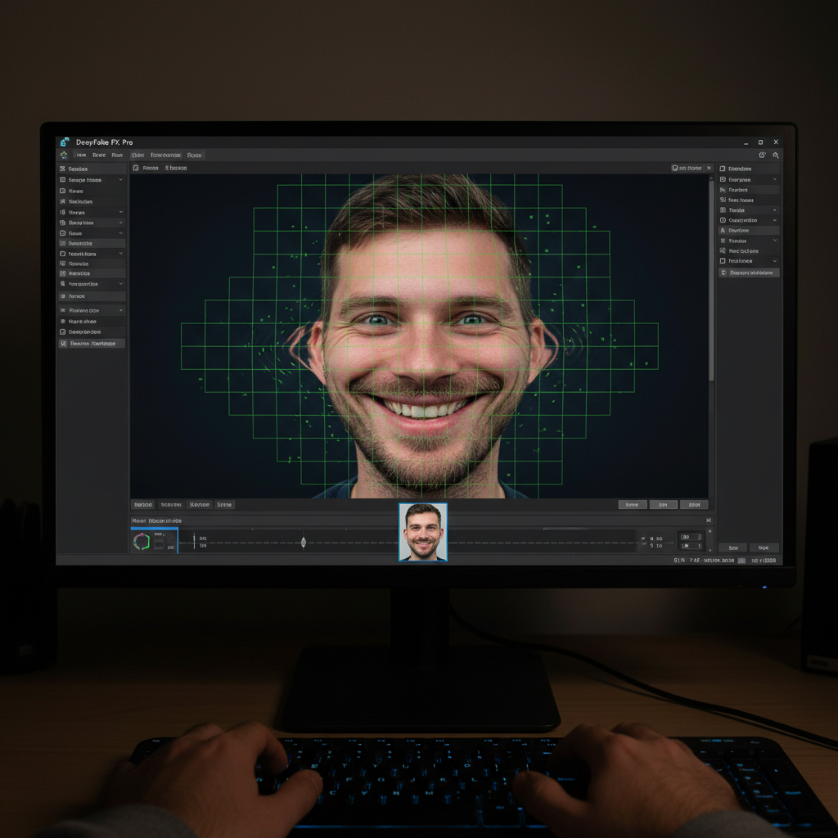
Task: Click the circular color wheel icon in the timeline panel
Action: point(142,541)
